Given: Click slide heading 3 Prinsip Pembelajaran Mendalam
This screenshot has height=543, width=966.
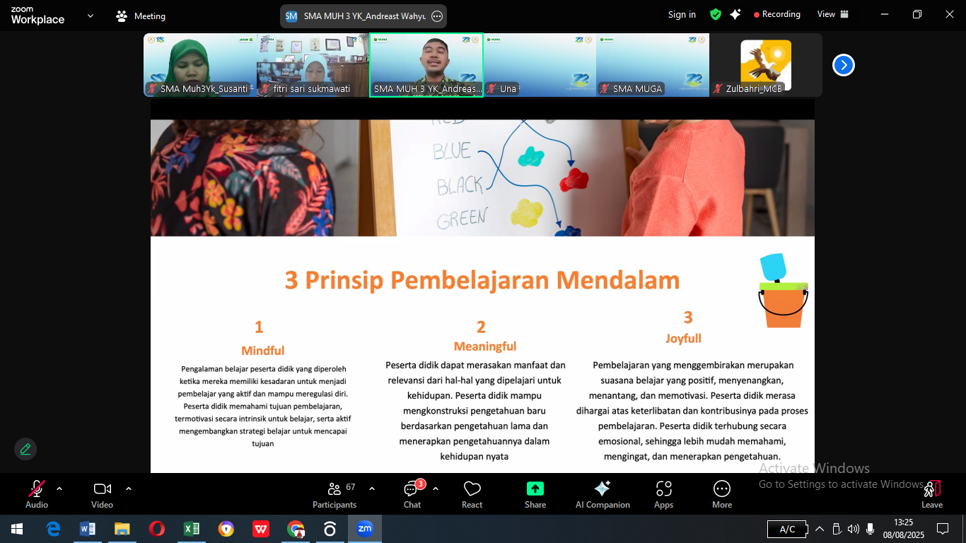Looking at the screenshot, I should point(482,281).
